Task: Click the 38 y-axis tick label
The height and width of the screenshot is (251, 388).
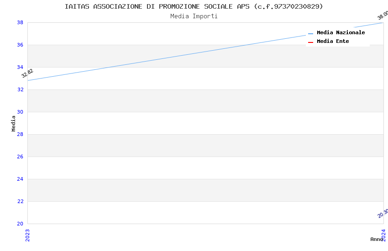Action: coord(20,22)
